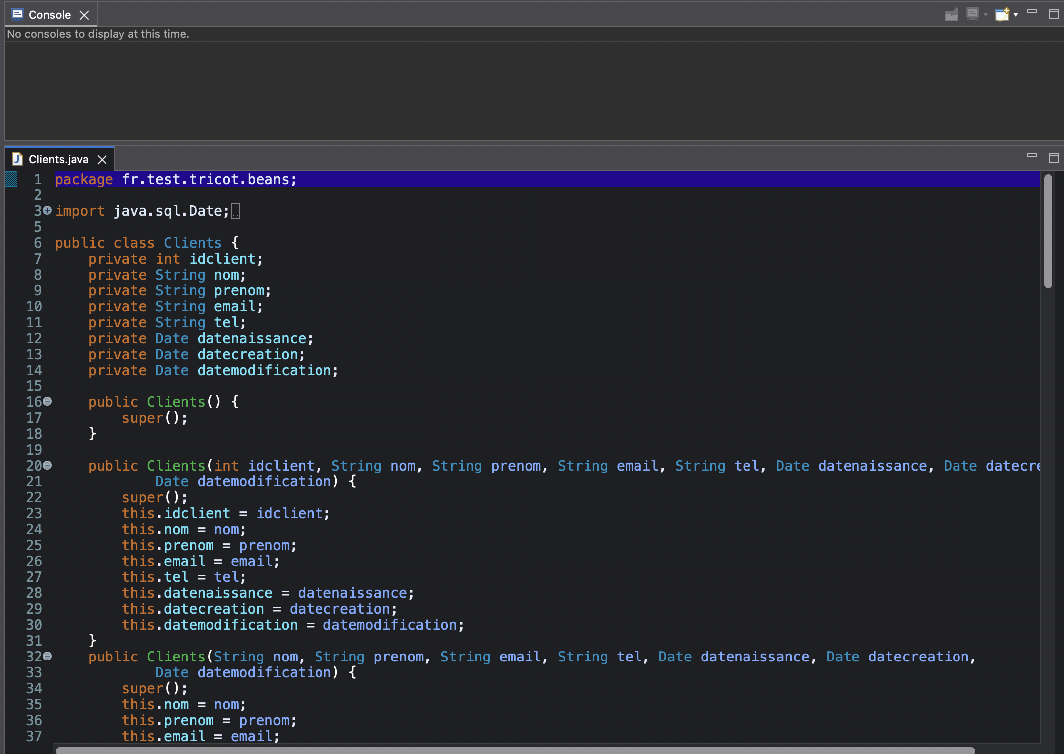
Task: Click the editor vertical scrollbar thumb
Action: [1048, 231]
